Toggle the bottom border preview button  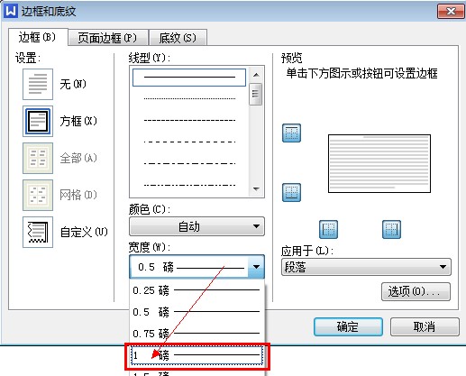291,192
